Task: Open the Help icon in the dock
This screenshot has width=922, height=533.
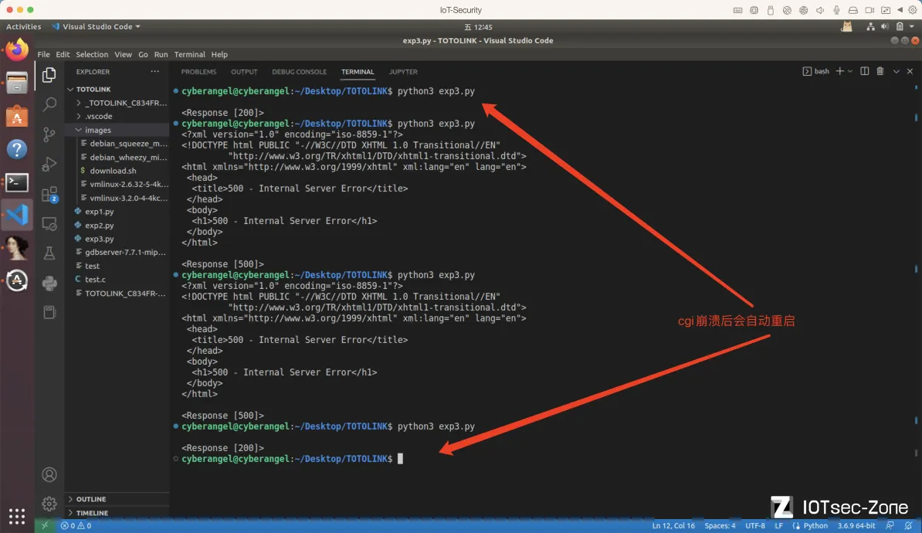Action: [17, 149]
